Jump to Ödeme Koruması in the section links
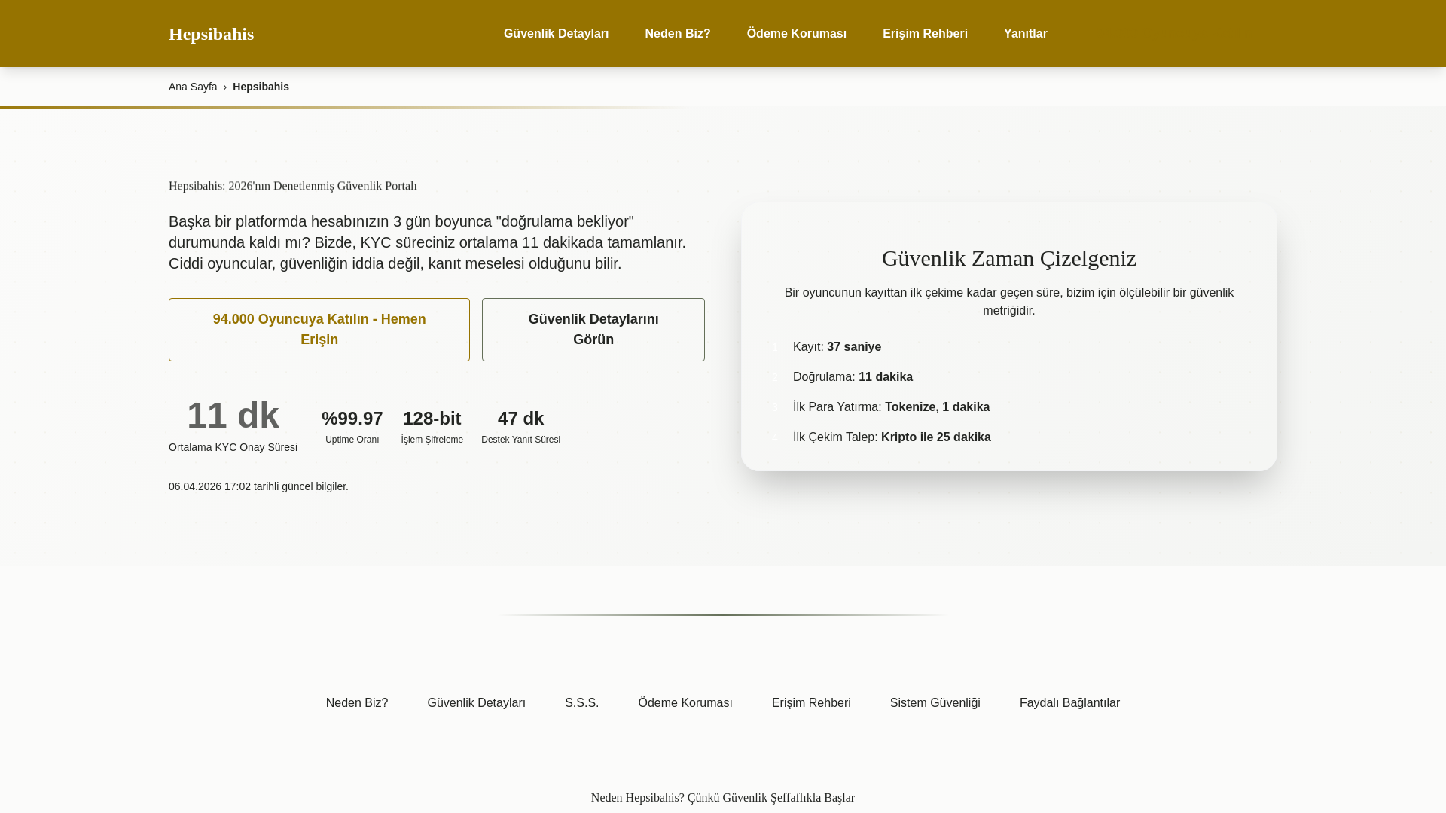The image size is (1446, 813). (x=685, y=703)
